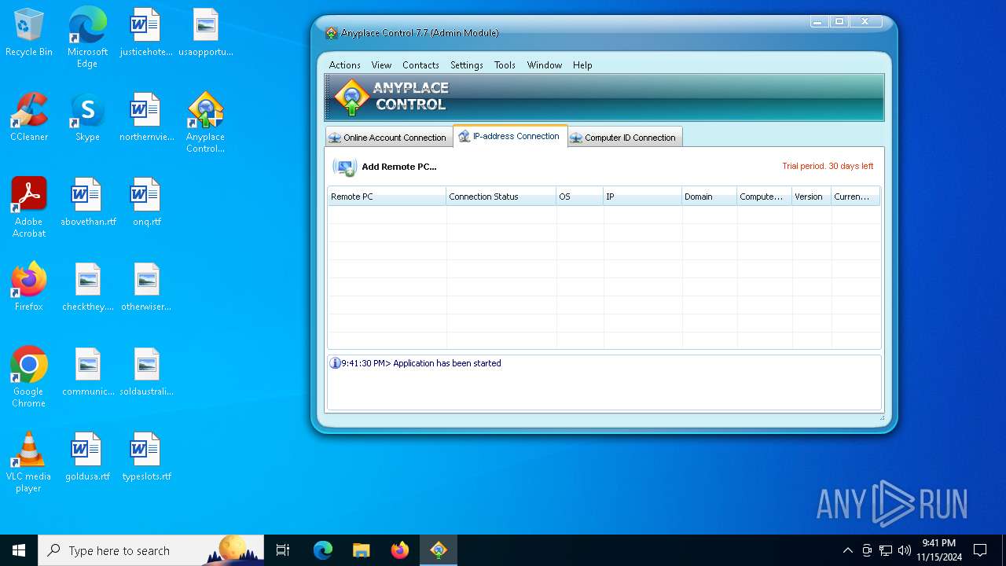This screenshot has width=1006, height=566.
Task: Select the VLC media player shortcut
Action: tap(29, 462)
